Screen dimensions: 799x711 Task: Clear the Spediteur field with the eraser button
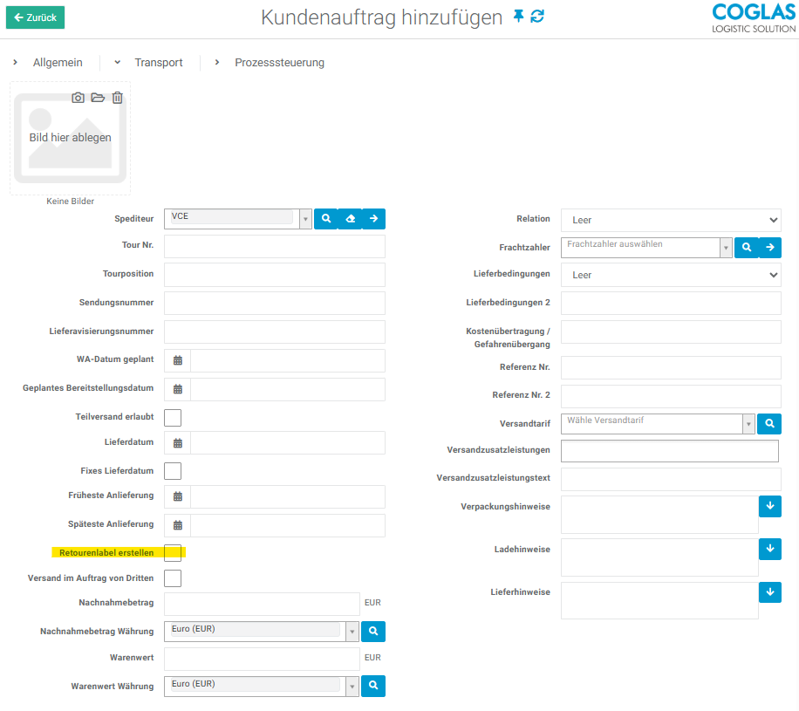350,219
